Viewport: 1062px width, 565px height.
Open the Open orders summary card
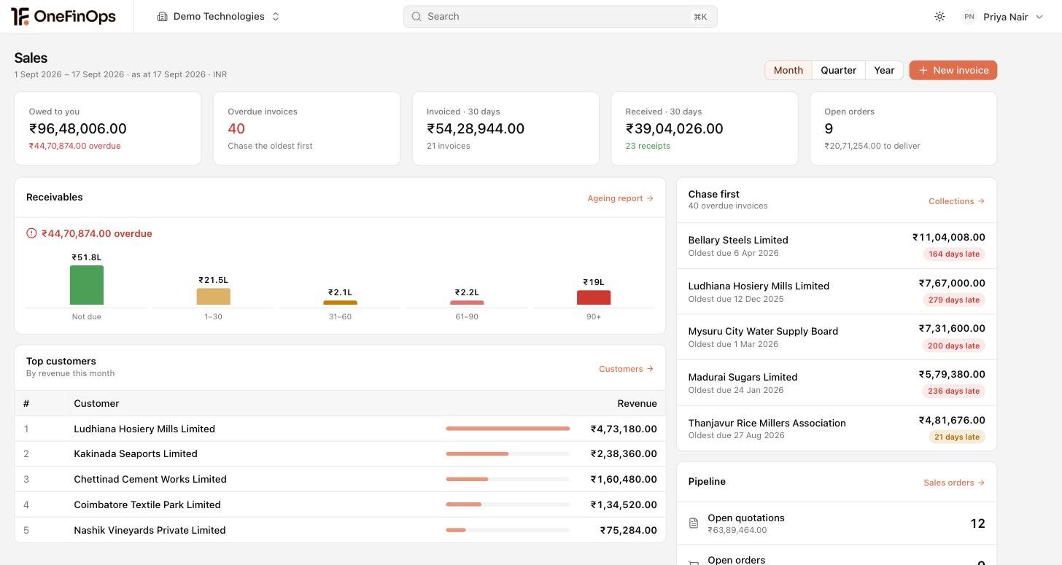point(903,128)
